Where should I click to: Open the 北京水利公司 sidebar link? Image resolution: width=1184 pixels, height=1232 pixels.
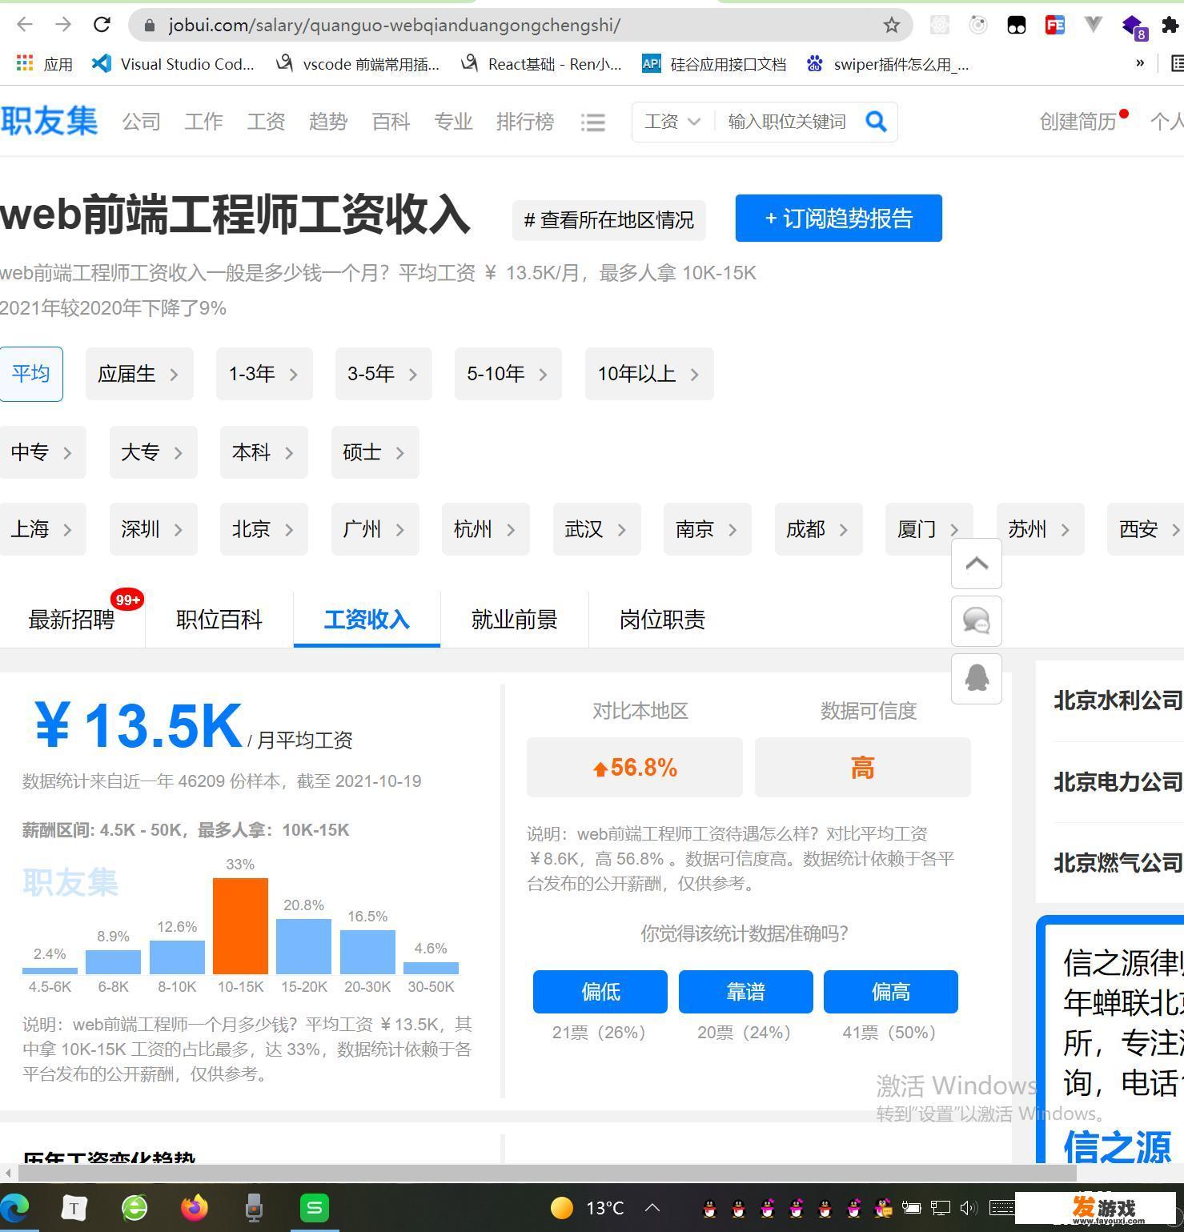pyautogui.click(x=1118, y=700)
